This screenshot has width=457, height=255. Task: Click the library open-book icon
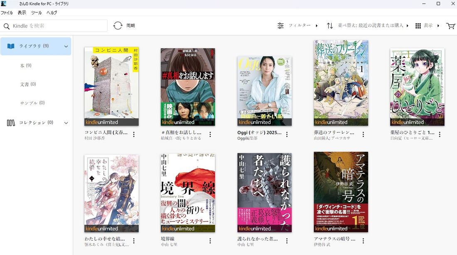click(x=11, y=46)
